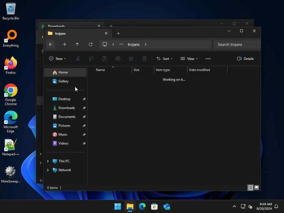The image size is (284, 213).
Task: Focus the Search trojans box
Action: pos(237,44)
